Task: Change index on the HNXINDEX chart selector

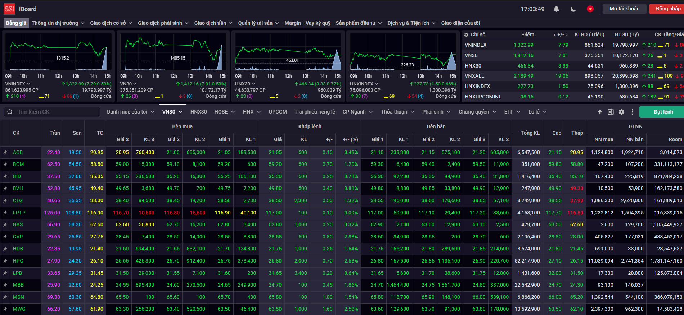Action: (364, 84)
